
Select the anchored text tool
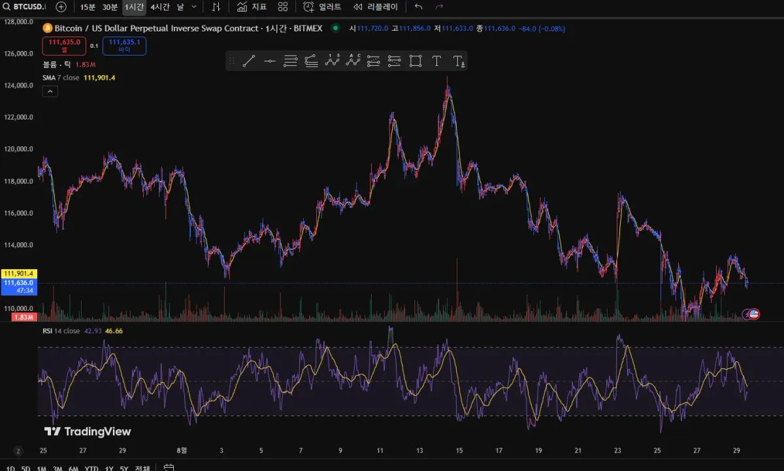(x=459, y=61)
